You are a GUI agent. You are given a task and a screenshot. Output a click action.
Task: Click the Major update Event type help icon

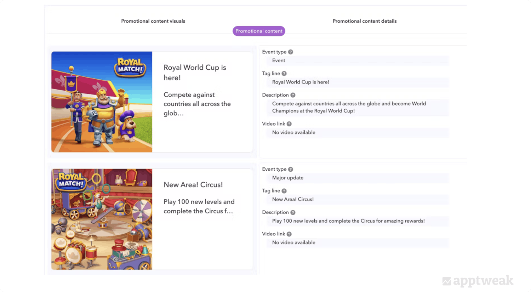pyautogui.click(x=290, y=169)
